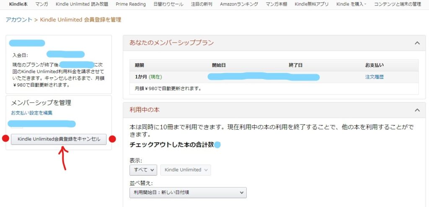Open コンテンツと端末の管理
This screenshot has width=429, height=207.
click(x=398, y=4)
